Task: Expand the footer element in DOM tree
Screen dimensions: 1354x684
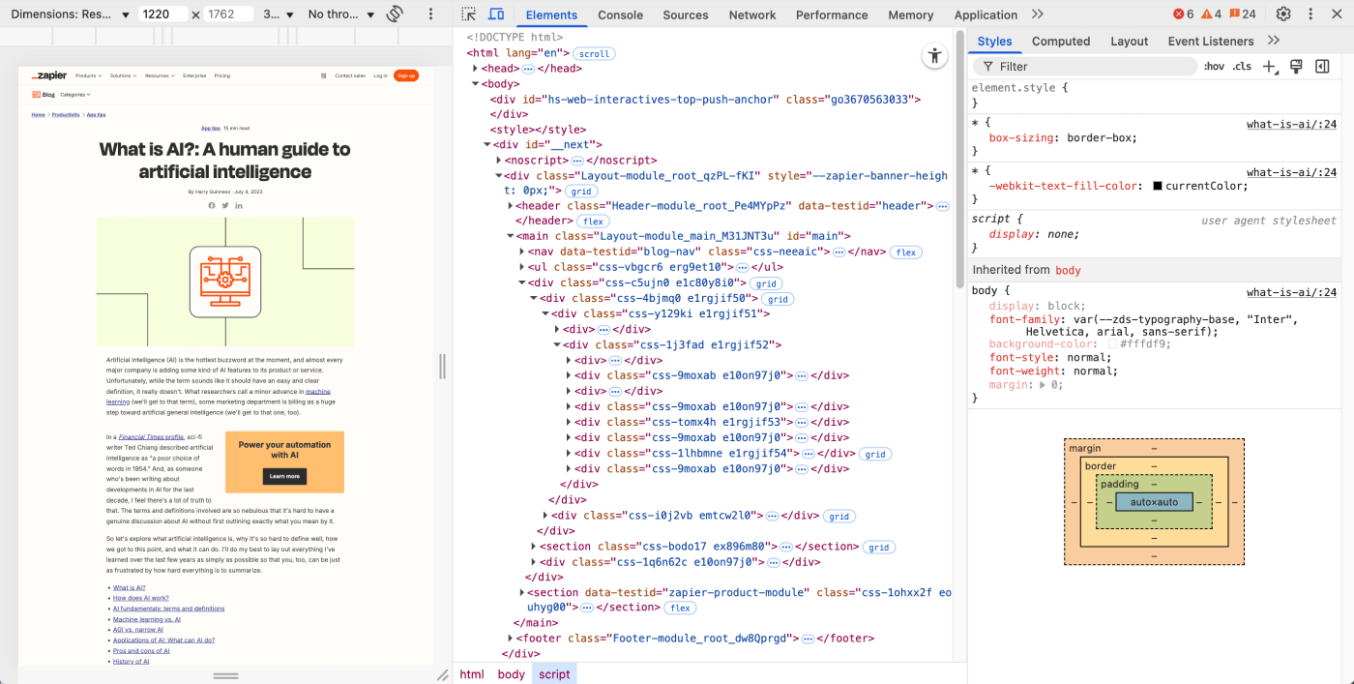Action: pyautogui.click(x=512, y=639)
